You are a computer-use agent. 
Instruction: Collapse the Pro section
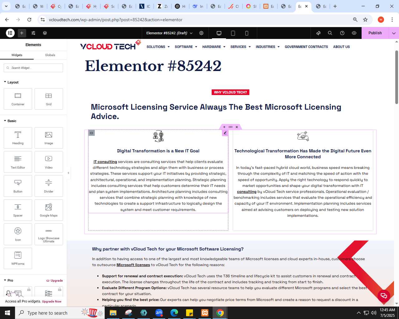8,280
